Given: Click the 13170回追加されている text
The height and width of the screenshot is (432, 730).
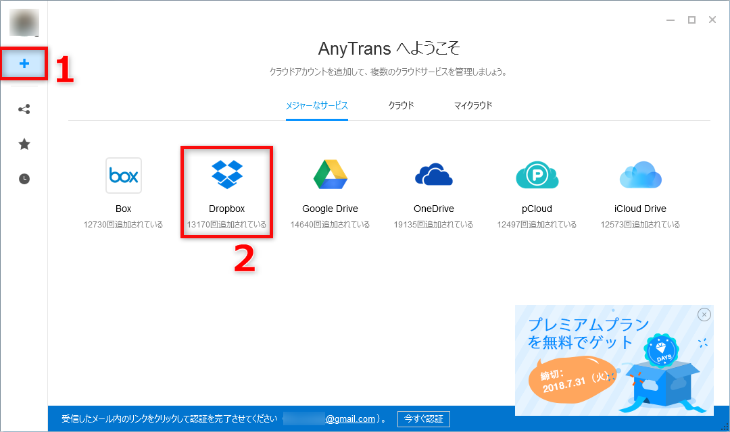Looking at the screenshot, I should coord(226,225).
